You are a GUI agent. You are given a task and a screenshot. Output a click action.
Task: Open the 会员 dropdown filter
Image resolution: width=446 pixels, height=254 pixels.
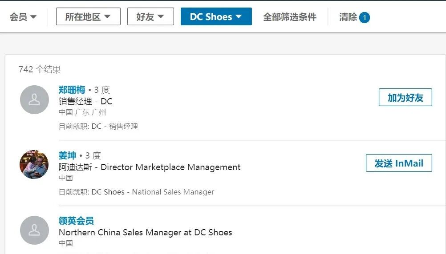23,17
